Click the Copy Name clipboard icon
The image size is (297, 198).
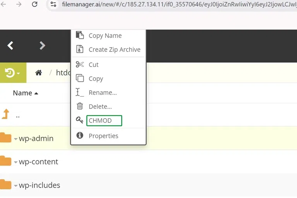tap(80, 35)
